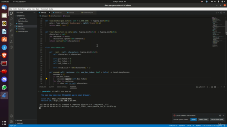
Task: Open the Network URL link in terminal
Action: click(x=65, y=101)
